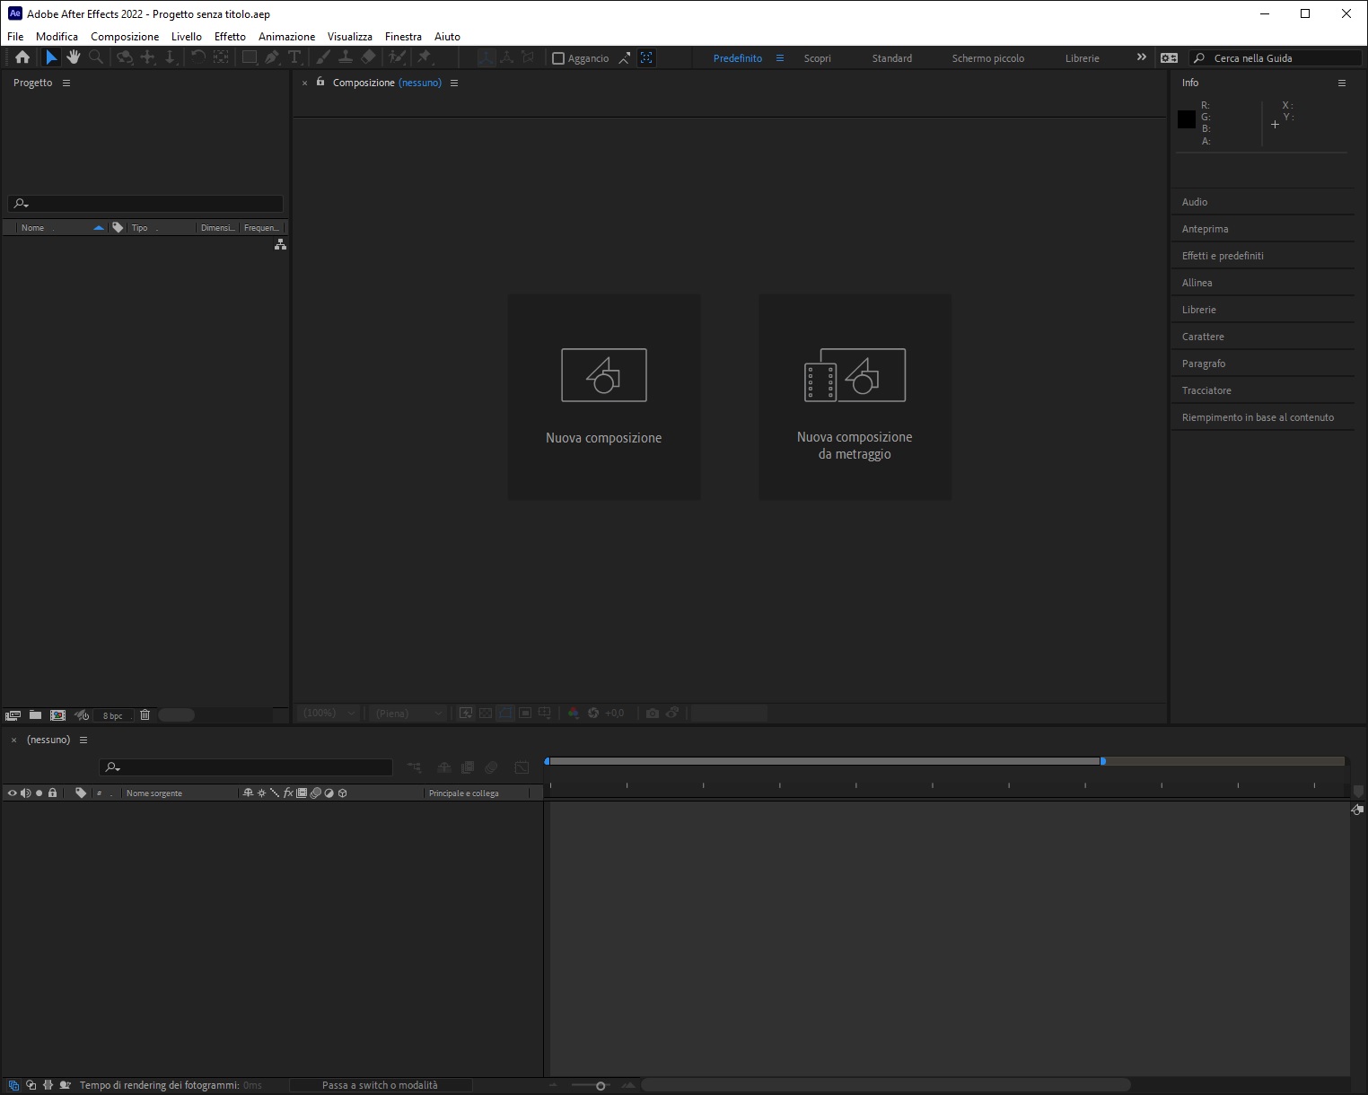Open the Info panel menu
Screen dimensions: 1368x1095
(x=1342, y=83)
